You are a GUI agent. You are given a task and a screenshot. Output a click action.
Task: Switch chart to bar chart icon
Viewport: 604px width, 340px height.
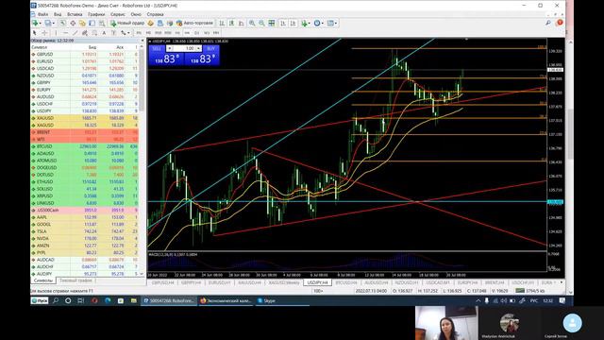[x=222, y=23]
